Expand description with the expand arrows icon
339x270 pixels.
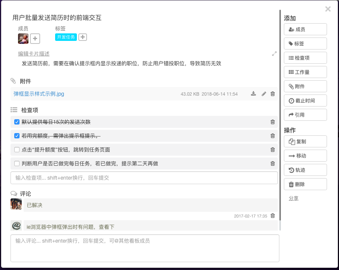click(274, 54)
